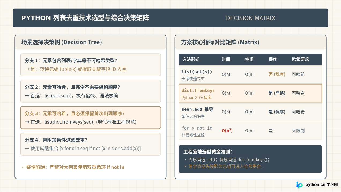Click the "转换元组 tuple(x)" answer line in 分支 1

click(75, 69)
